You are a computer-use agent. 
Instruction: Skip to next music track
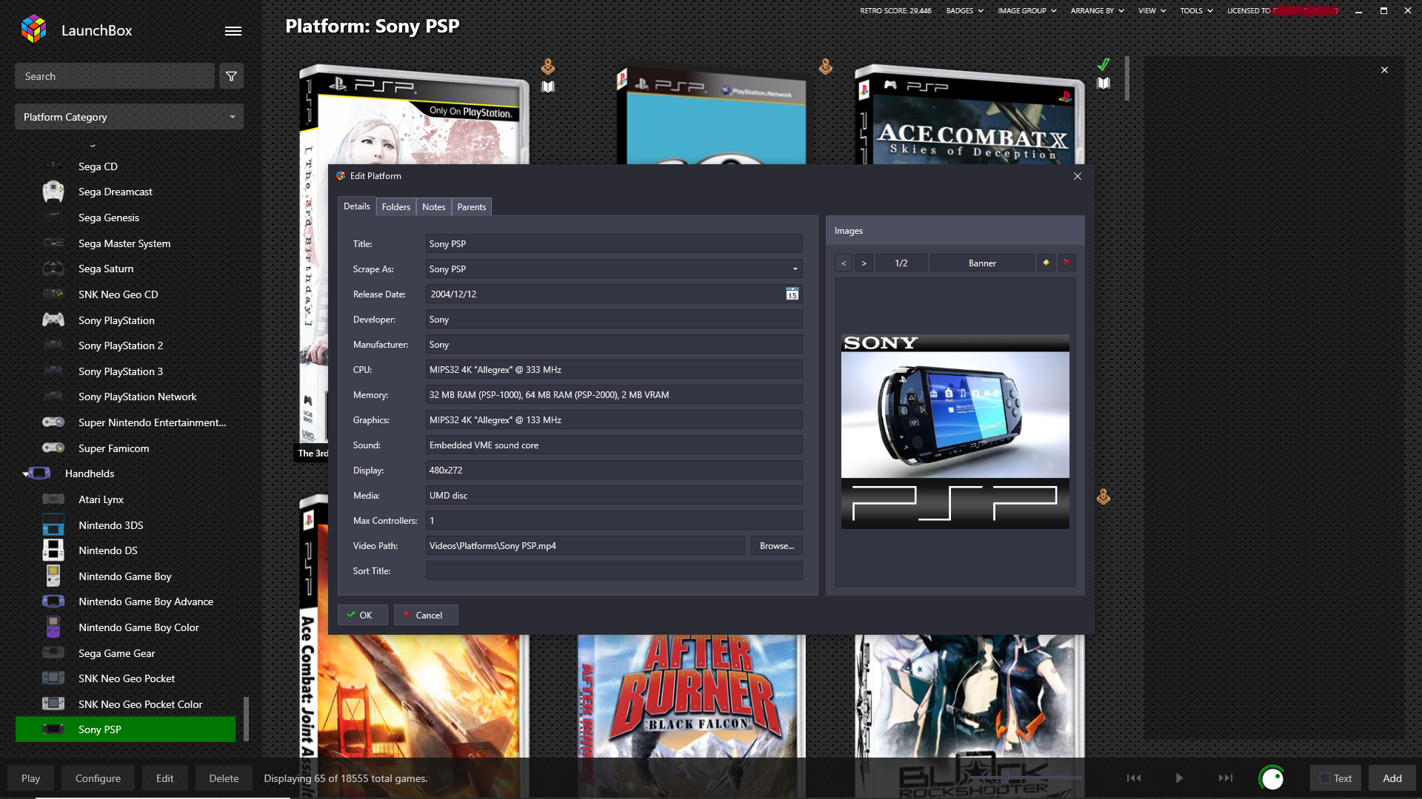click(1226, 778)
